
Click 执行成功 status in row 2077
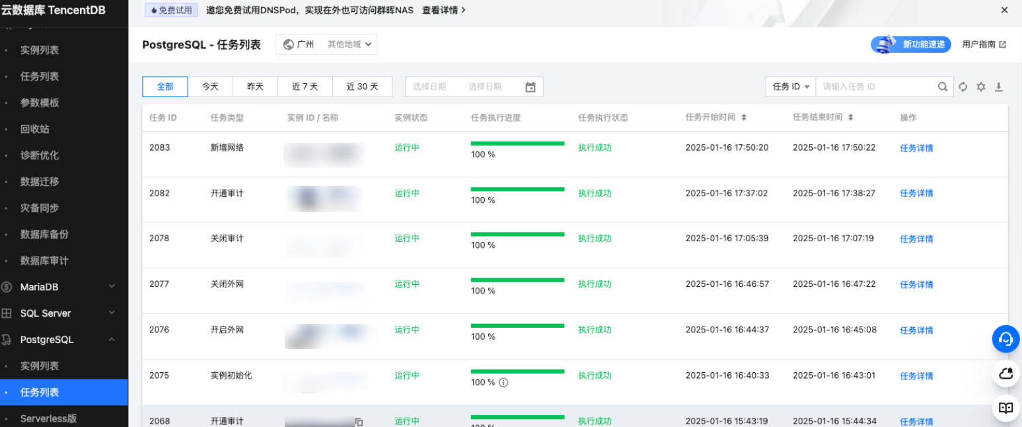(595, 284)
